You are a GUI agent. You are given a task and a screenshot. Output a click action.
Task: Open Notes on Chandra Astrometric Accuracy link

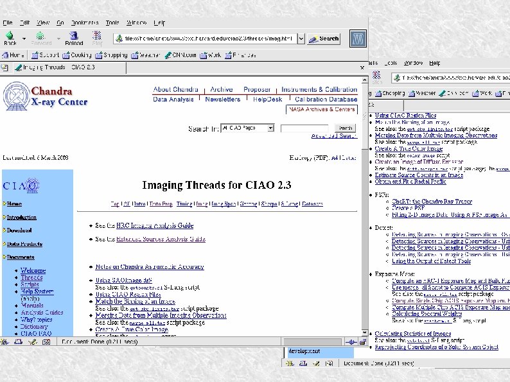(x=150, y=267)
